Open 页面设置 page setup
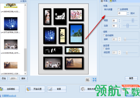The height and width of the screenshot is (98, 140). [35, 89]
